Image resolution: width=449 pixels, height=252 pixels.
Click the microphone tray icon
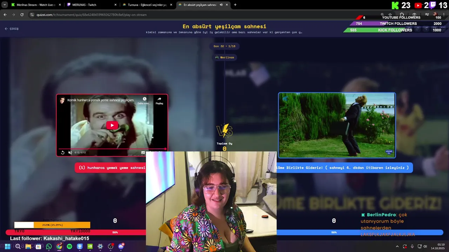click(x=412, y=246)
